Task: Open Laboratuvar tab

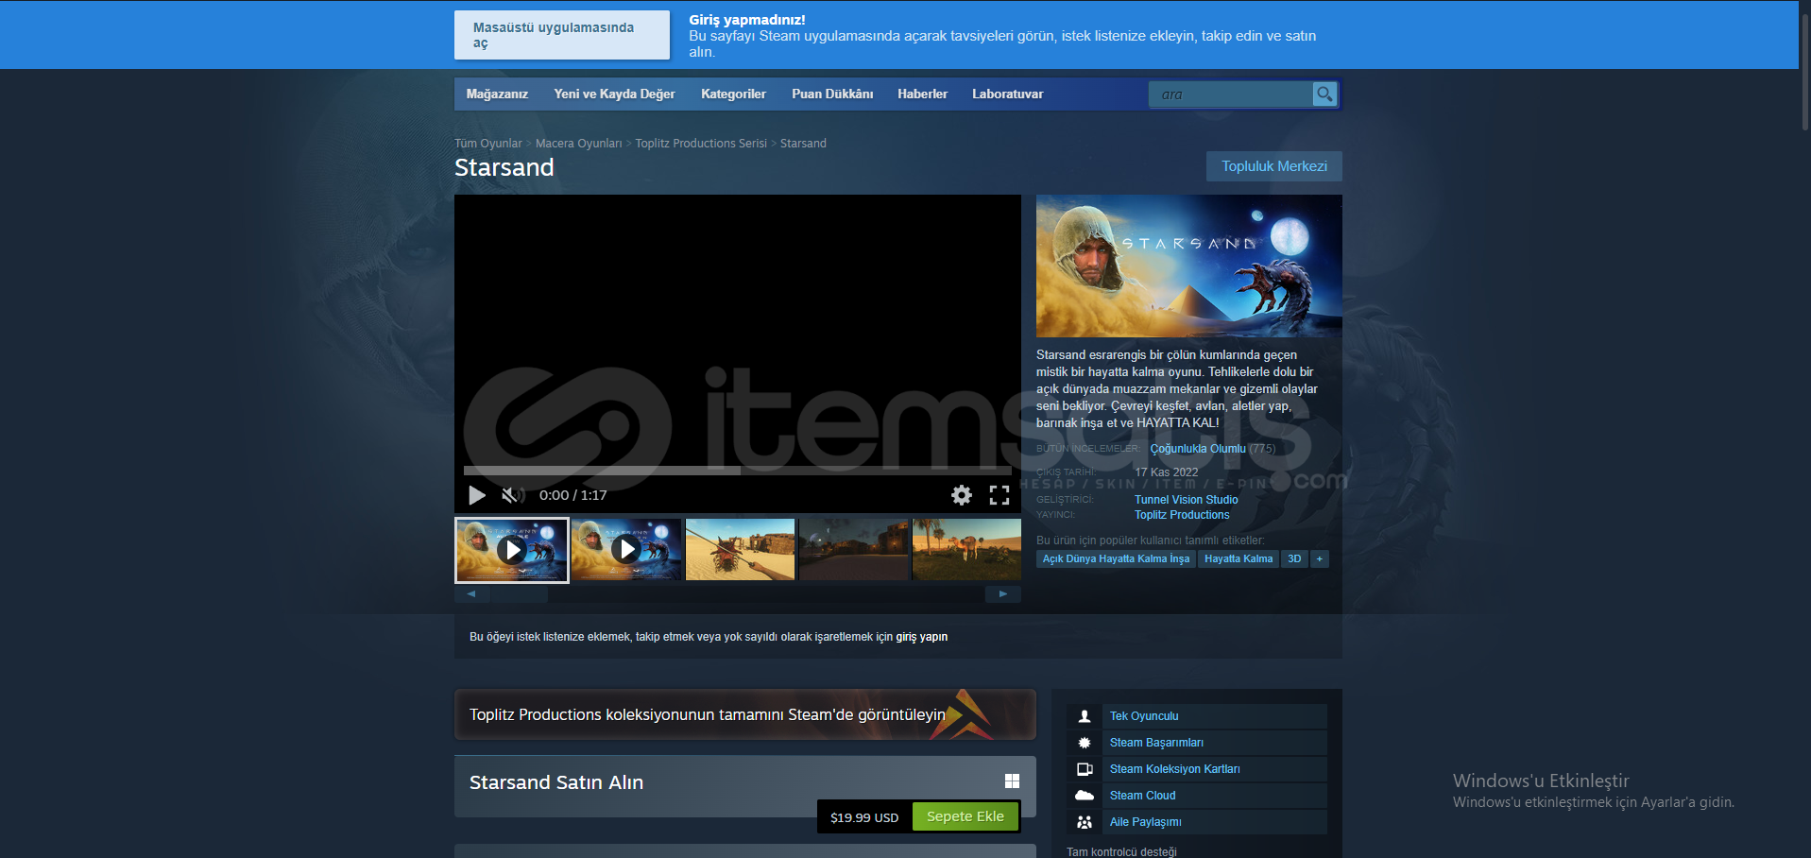Action: pos(1007,94)
